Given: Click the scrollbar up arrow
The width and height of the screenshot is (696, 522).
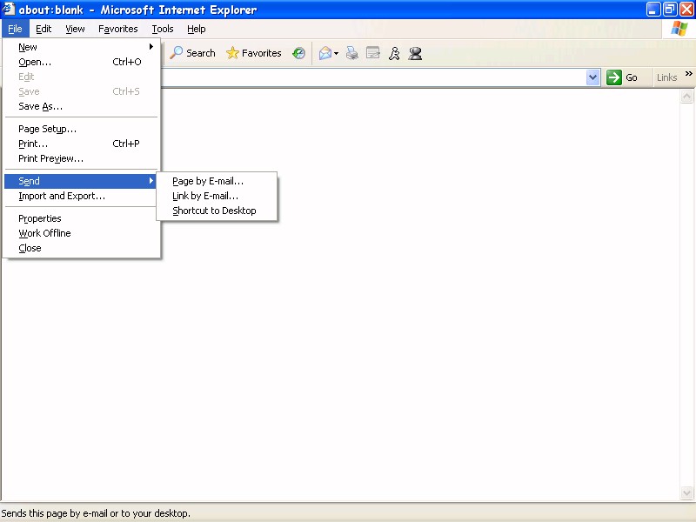Looking at the screenshot, I should tap(686, 97).
